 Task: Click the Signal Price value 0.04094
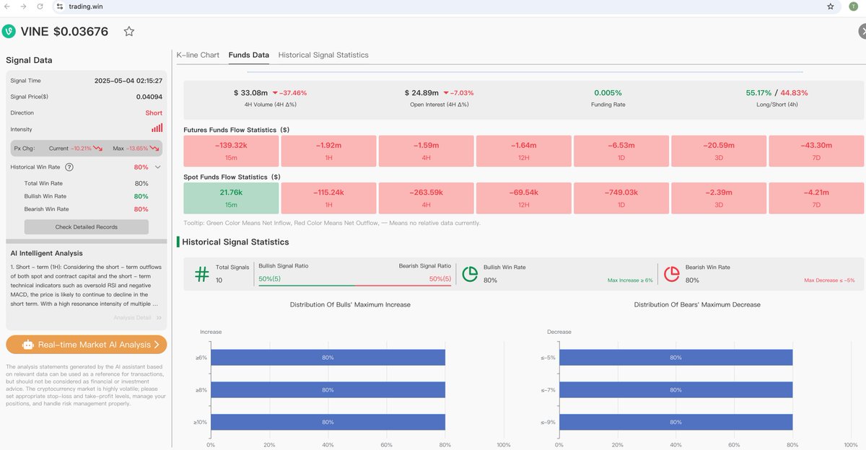tap(149, 97)
